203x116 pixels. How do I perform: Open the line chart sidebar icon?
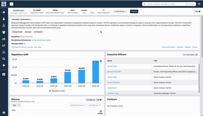[x=4, y=45]
